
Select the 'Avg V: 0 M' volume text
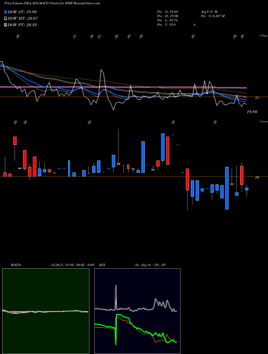click(209, 11)
